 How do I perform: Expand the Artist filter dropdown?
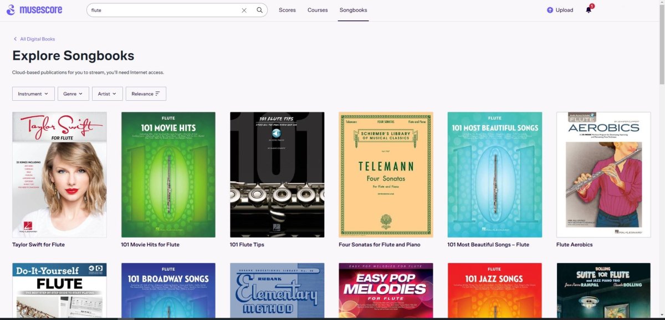107,94
